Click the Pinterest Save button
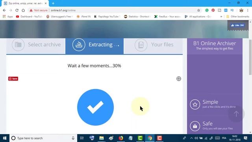 pos(13,79)
